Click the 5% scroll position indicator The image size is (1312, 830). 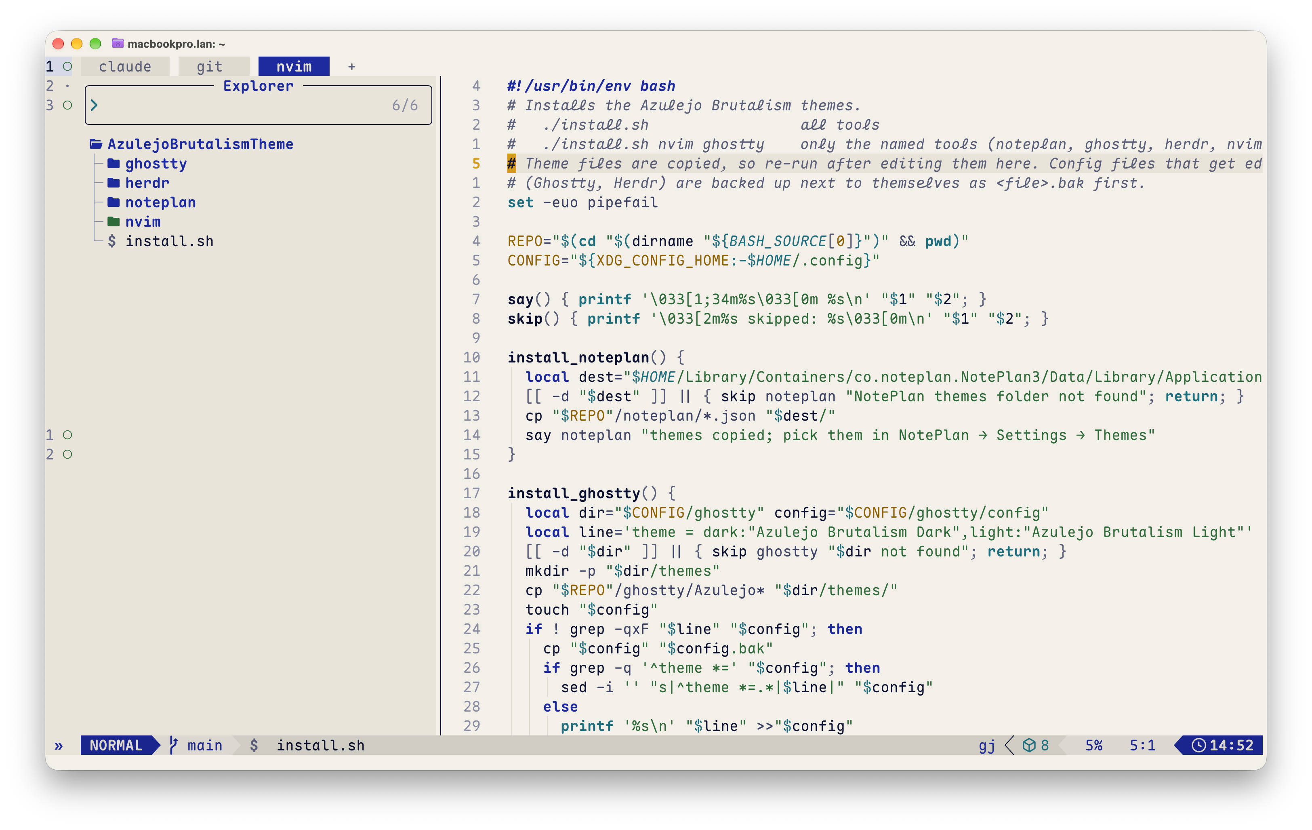point(1093,745)
